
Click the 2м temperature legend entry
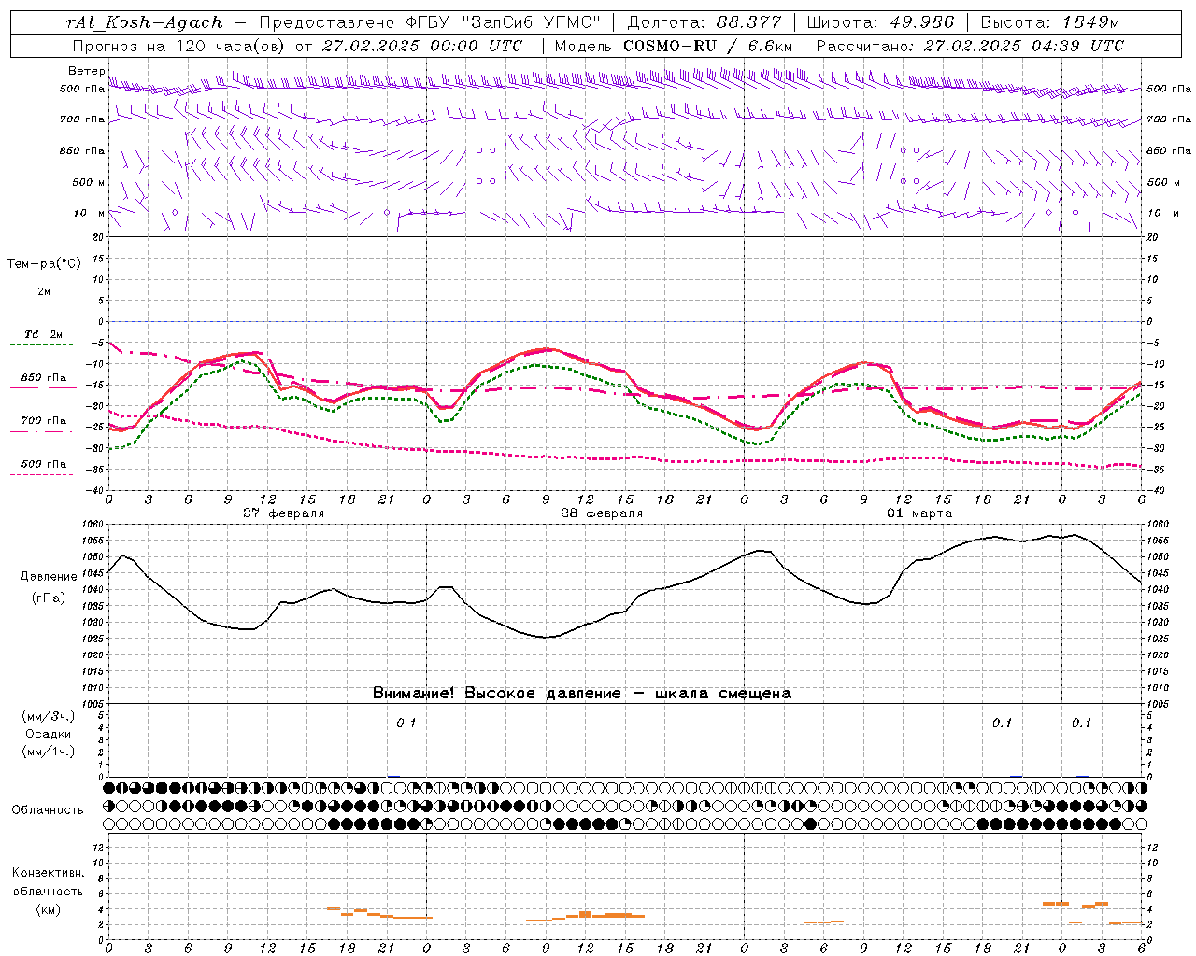(44, 292)
